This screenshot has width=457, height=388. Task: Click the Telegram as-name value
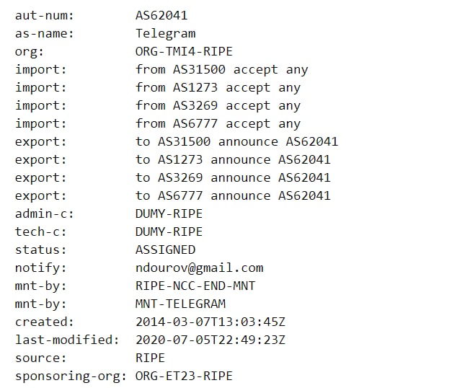coord(165,33)
